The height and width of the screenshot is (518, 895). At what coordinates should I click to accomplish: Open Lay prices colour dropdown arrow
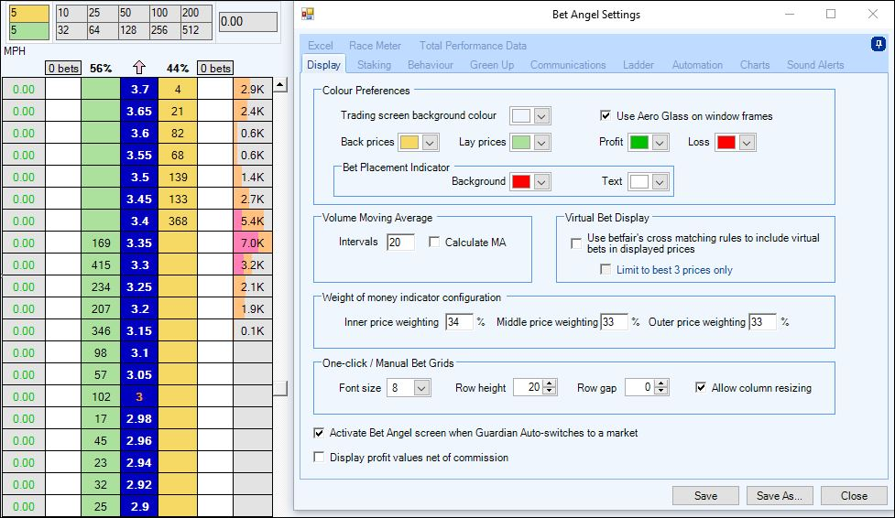tap(541, 142)
